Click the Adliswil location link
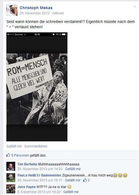The height and width of the screenshot is (195, 139). 58,13
